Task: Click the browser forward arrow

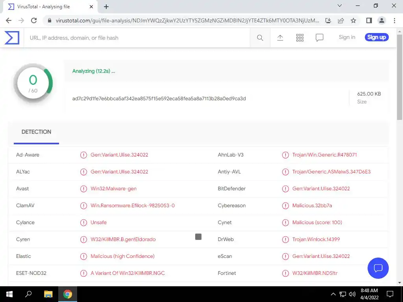Action: click(21, 20)
